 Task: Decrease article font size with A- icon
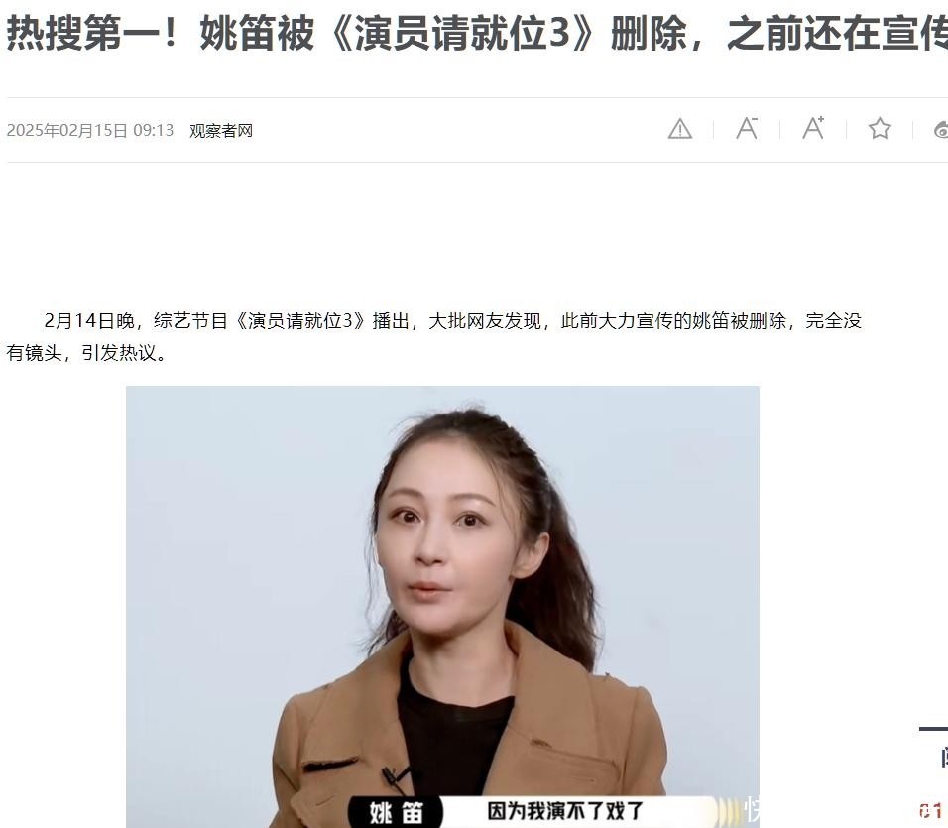[x=748, y=128]
